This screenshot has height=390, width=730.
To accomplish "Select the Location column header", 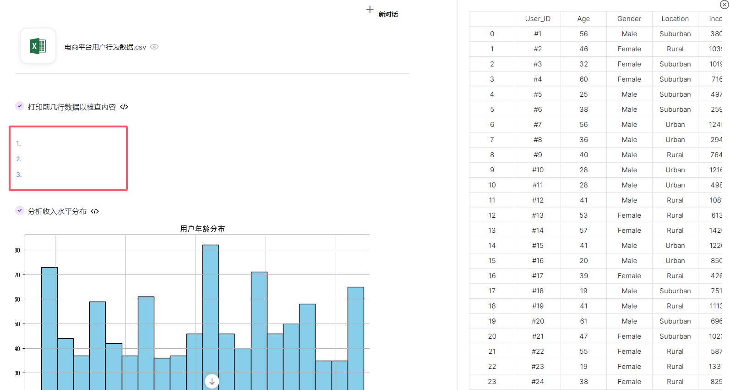I will point(675,19).
